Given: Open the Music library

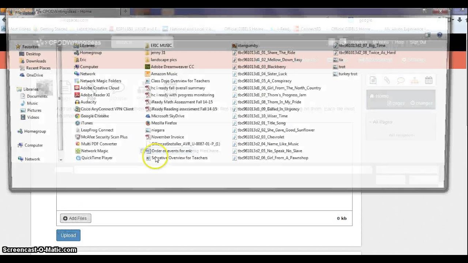Looking at the screenshot, I should pos(29,103).
